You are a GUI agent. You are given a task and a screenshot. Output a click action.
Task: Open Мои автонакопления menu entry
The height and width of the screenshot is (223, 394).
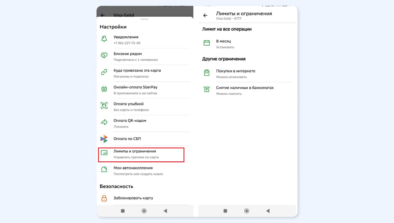coord(144,171)
